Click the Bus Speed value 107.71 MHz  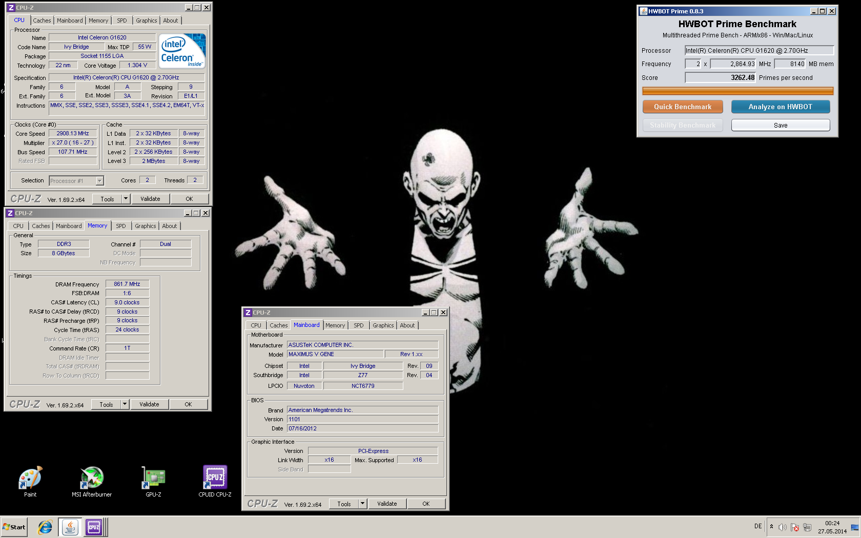click(x=73, y=152)
